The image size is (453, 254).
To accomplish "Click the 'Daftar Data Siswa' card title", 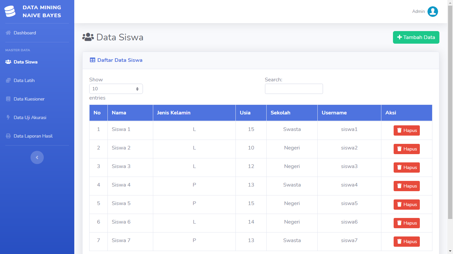I will [x=120, y=60].
